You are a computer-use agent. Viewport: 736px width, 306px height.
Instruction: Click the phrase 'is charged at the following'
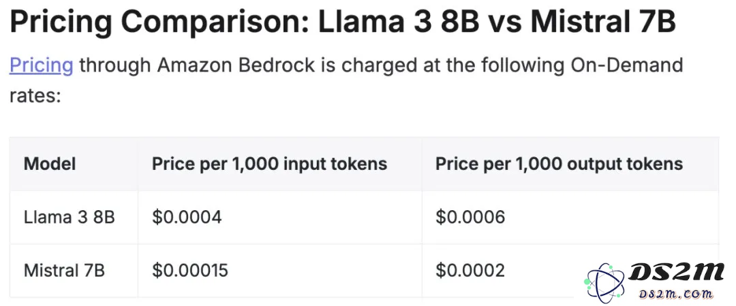tap(443, 65)
